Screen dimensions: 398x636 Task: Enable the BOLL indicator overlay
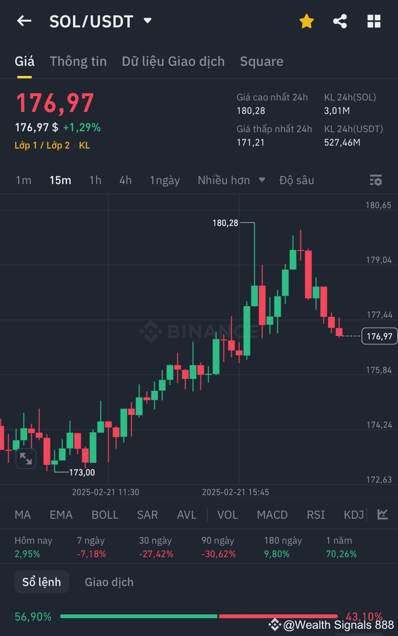click(x=105, y=514)
